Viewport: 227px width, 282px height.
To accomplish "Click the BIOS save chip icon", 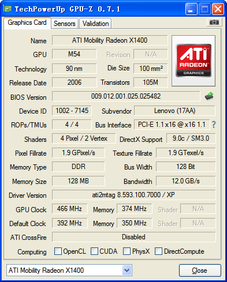I will click(x=209, y=96).
